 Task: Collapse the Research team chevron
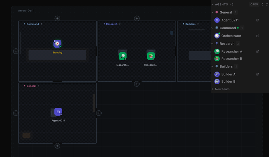coord(212,44)
